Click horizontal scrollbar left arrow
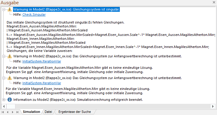The height and width of the screenshot is (115, 217). [x=4, y=107]
